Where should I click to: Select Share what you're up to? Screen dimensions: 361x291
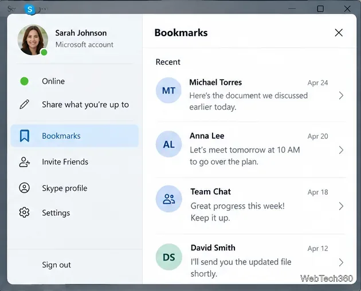tap(85, 105)
